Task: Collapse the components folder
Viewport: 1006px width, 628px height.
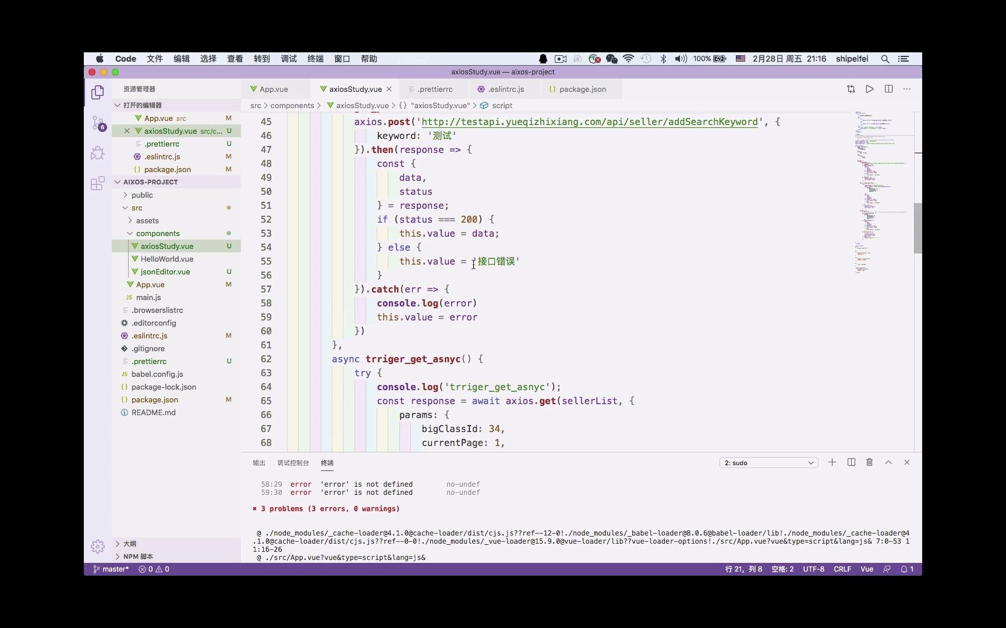Action: coord(176,233)
